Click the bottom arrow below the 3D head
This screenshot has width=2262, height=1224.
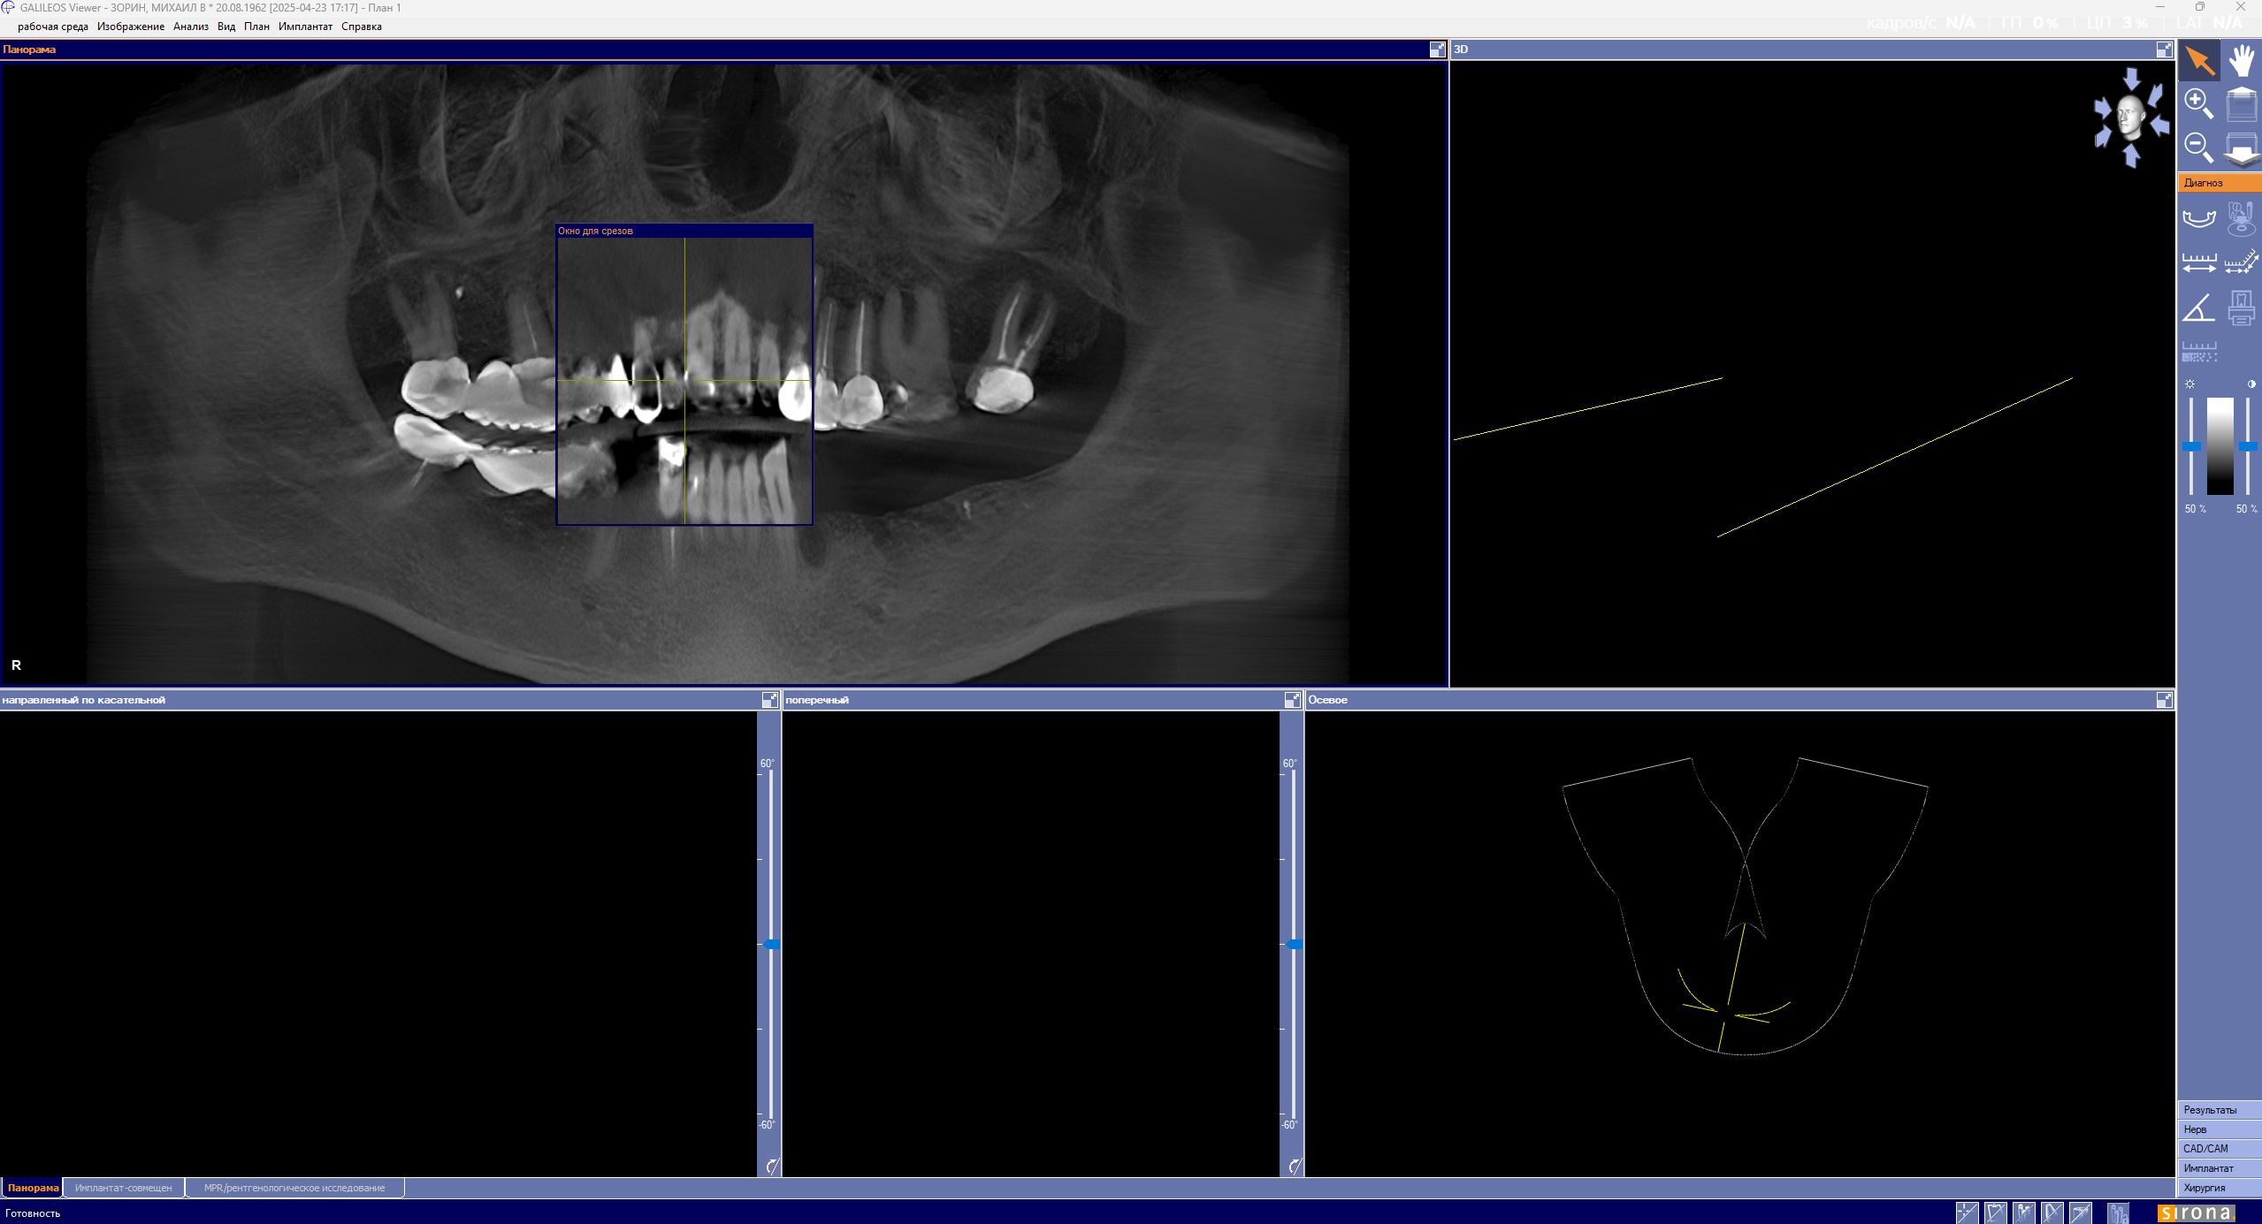click(x=2131, y=156)
